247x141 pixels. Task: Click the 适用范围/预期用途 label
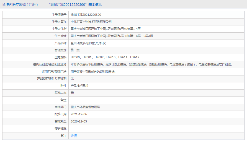point(54,72)
